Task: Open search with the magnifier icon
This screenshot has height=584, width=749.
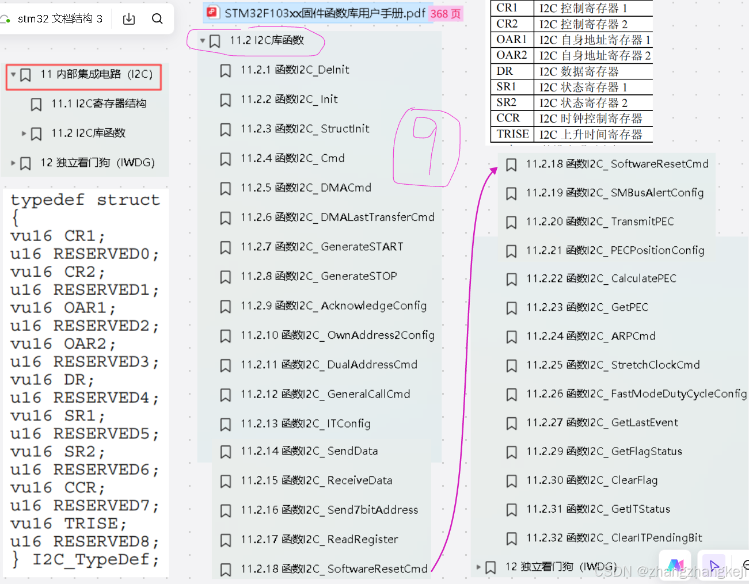Action: pyautogui.click(x=157, y=19)
